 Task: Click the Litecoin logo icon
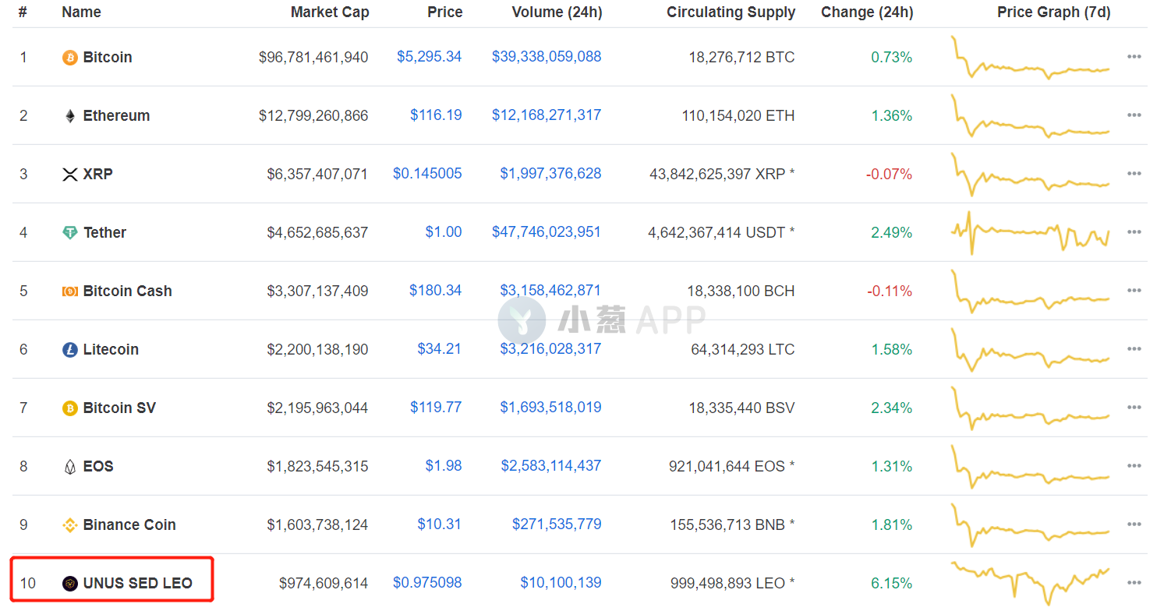click(69, 350)
